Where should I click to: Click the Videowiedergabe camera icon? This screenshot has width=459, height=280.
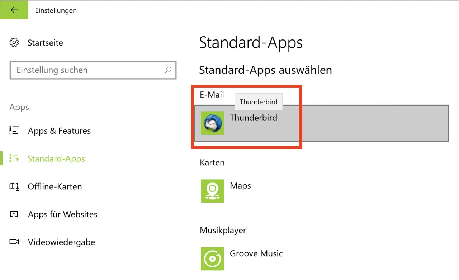[x=14, y=242]
